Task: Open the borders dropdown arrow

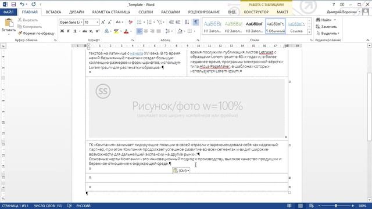Action: (x=194, y=31)
